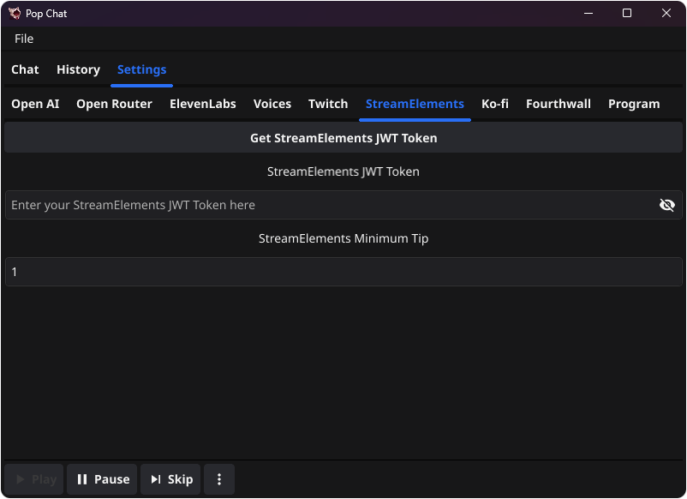Click Get StreamElements JWT Token button
Image resolution: width=687 pixels, height=499 pixels.
[343, 137]
